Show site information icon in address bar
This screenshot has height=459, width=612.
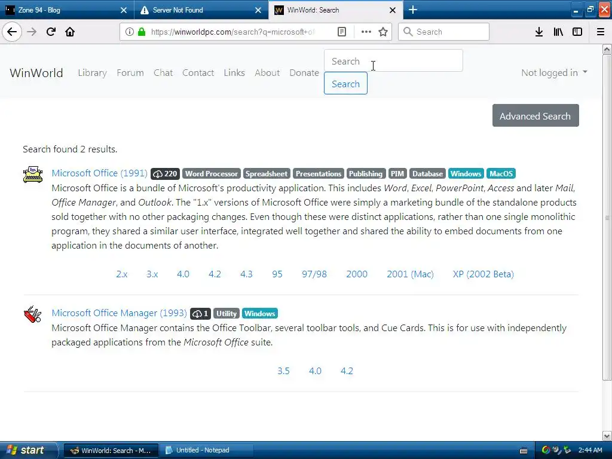(x=129, y=32)
